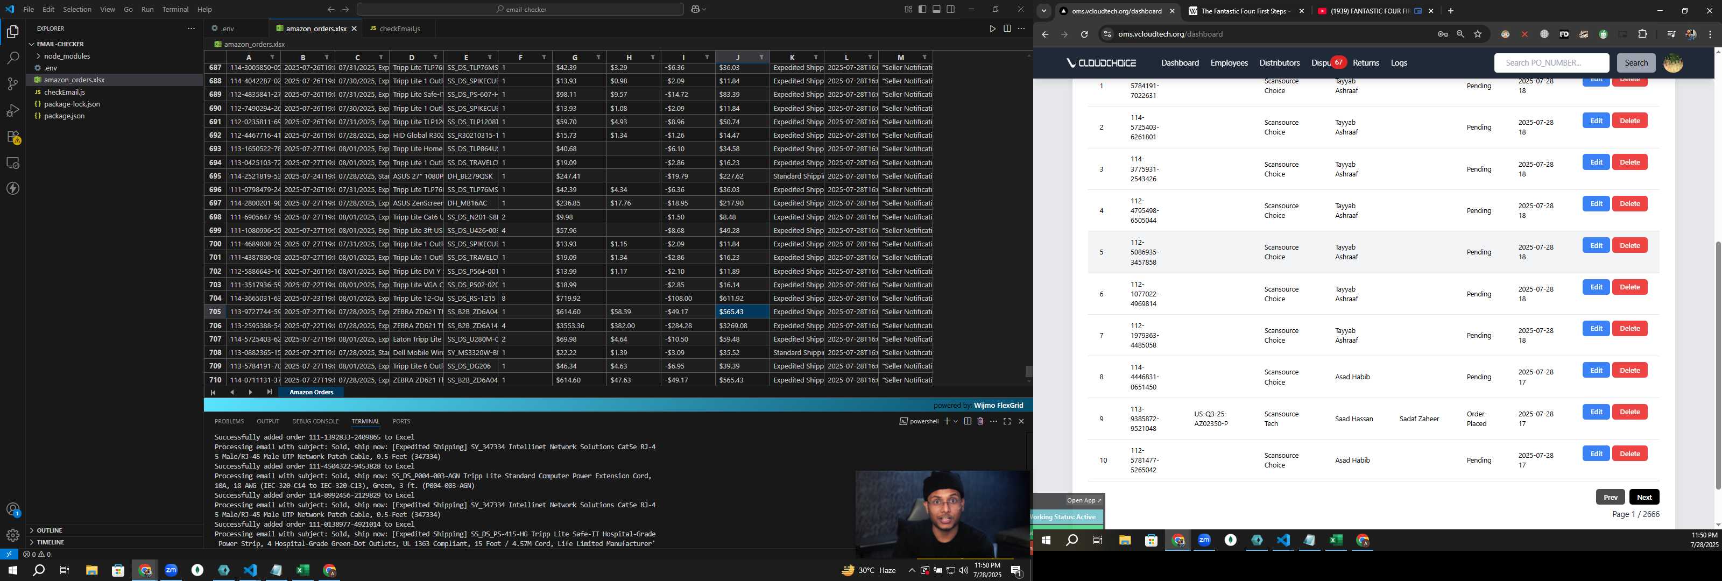Open editor More Actions ellipsis menu

tap(1021, 29)
